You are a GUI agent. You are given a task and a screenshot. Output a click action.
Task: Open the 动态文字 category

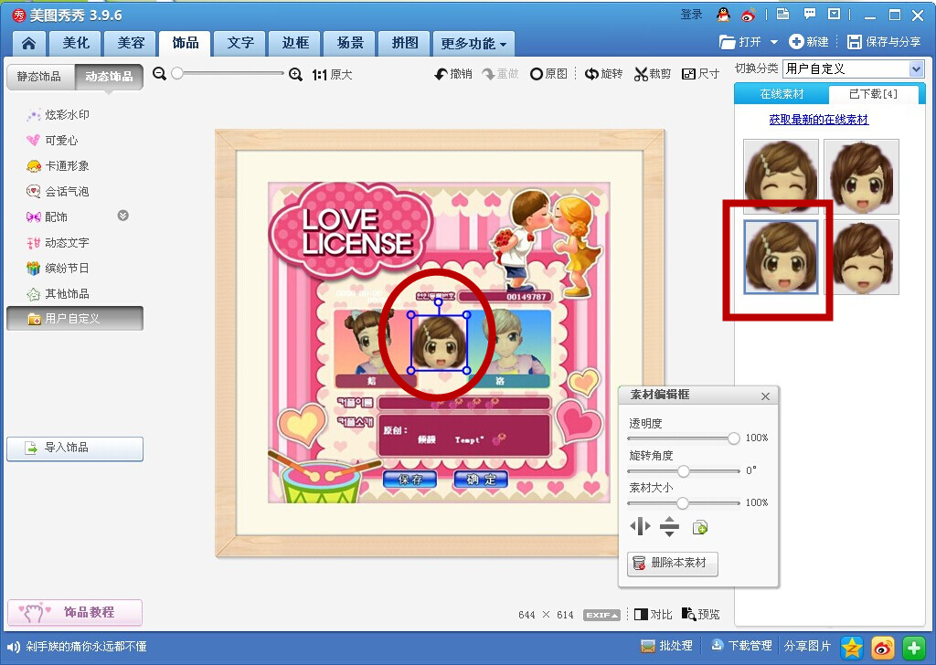pos(58,243)
